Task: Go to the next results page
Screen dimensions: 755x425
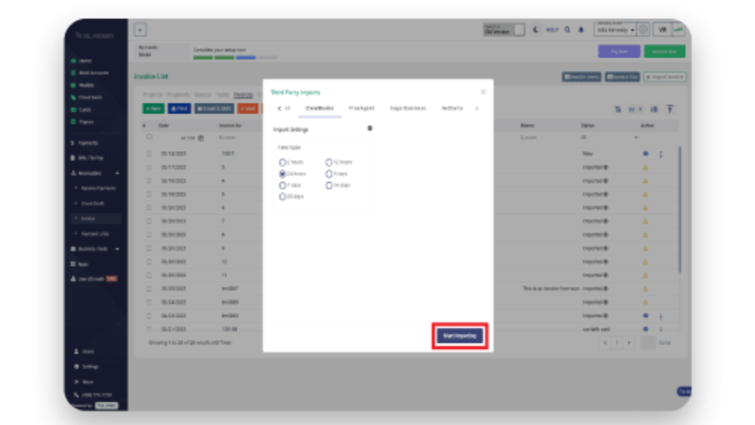Action: click(x=629, y=343)
